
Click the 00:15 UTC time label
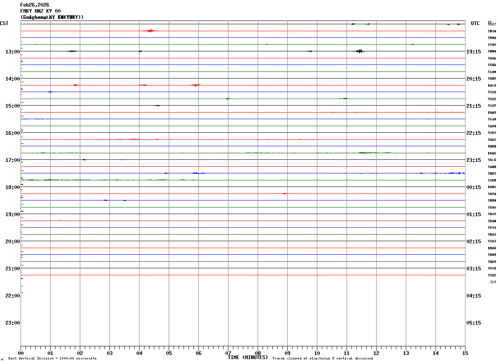(474, 187)
